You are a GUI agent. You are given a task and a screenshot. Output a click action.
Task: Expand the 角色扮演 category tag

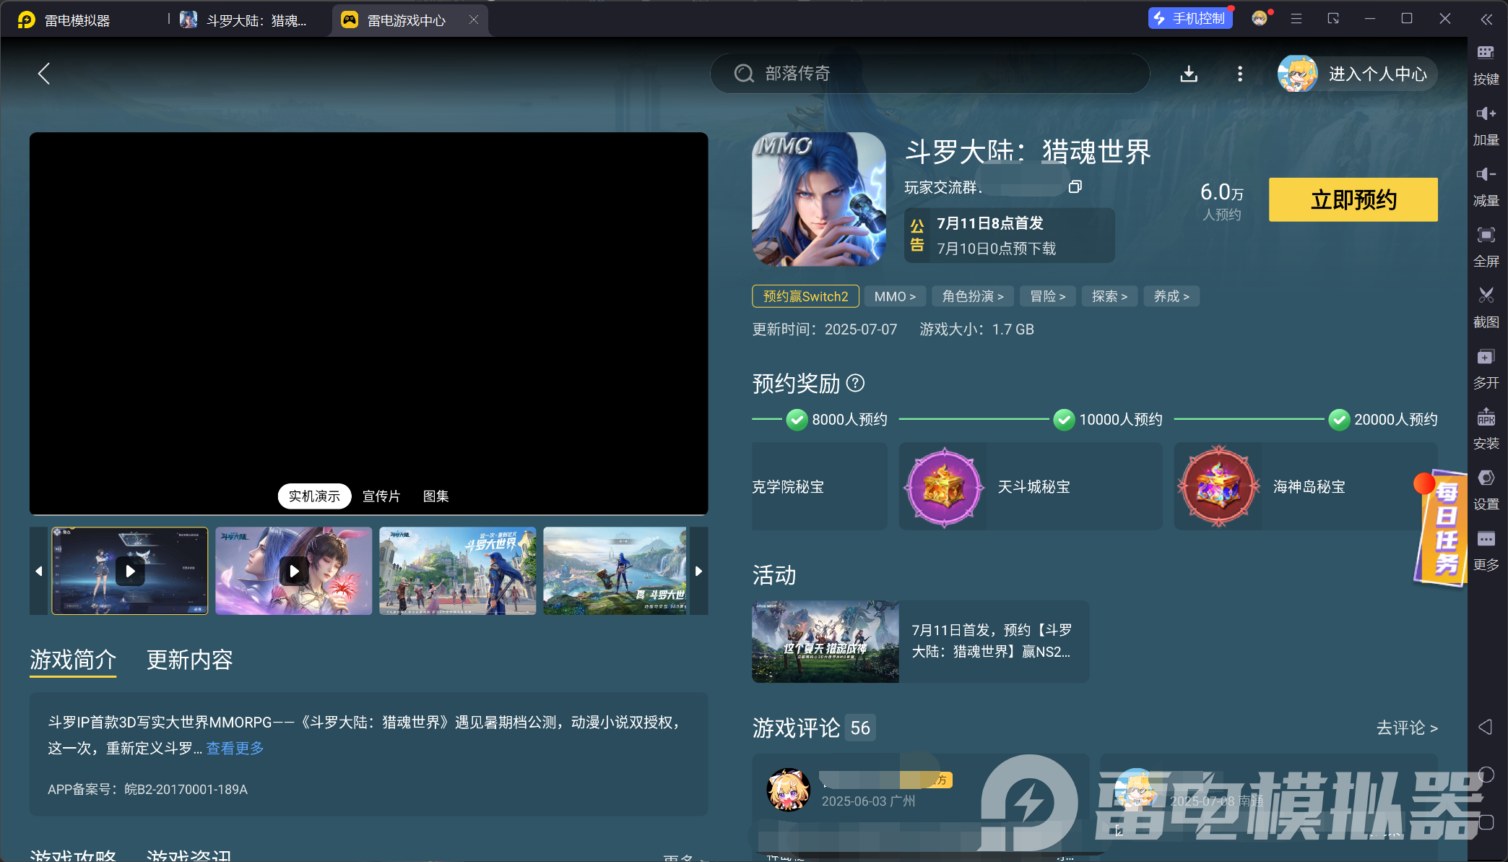tap(972, 296)
